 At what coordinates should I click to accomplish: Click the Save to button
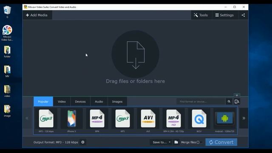point(160,142)
